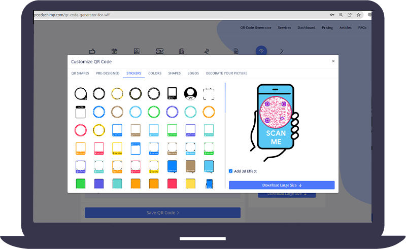Choose the blue phone-in-hand sticker
The image size is (406, 249).
(x=209, y=184)
